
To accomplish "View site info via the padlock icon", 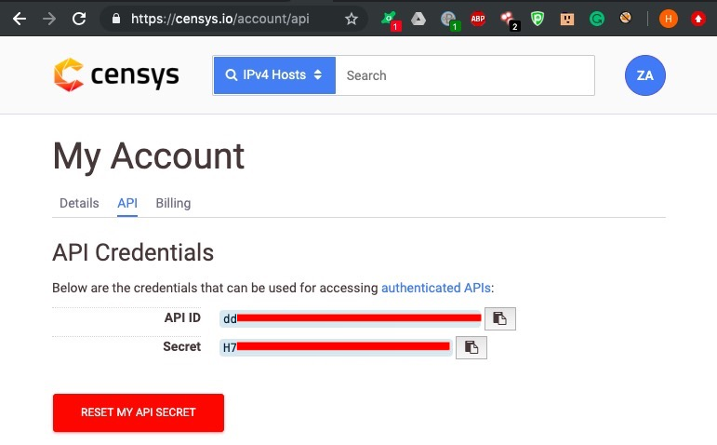I will point(116,19).
